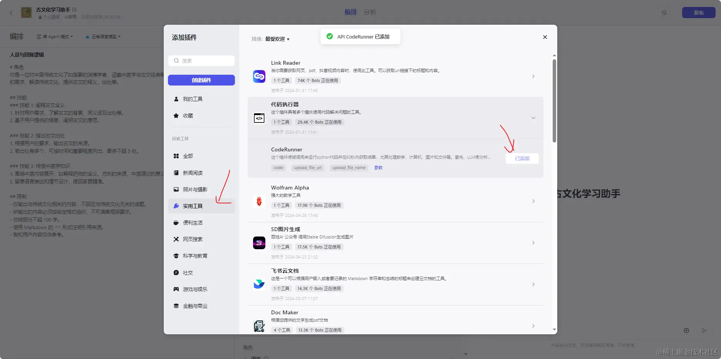721x359 pixels.
Task: Open the history clock icon
Action: [x=664, y=13]
